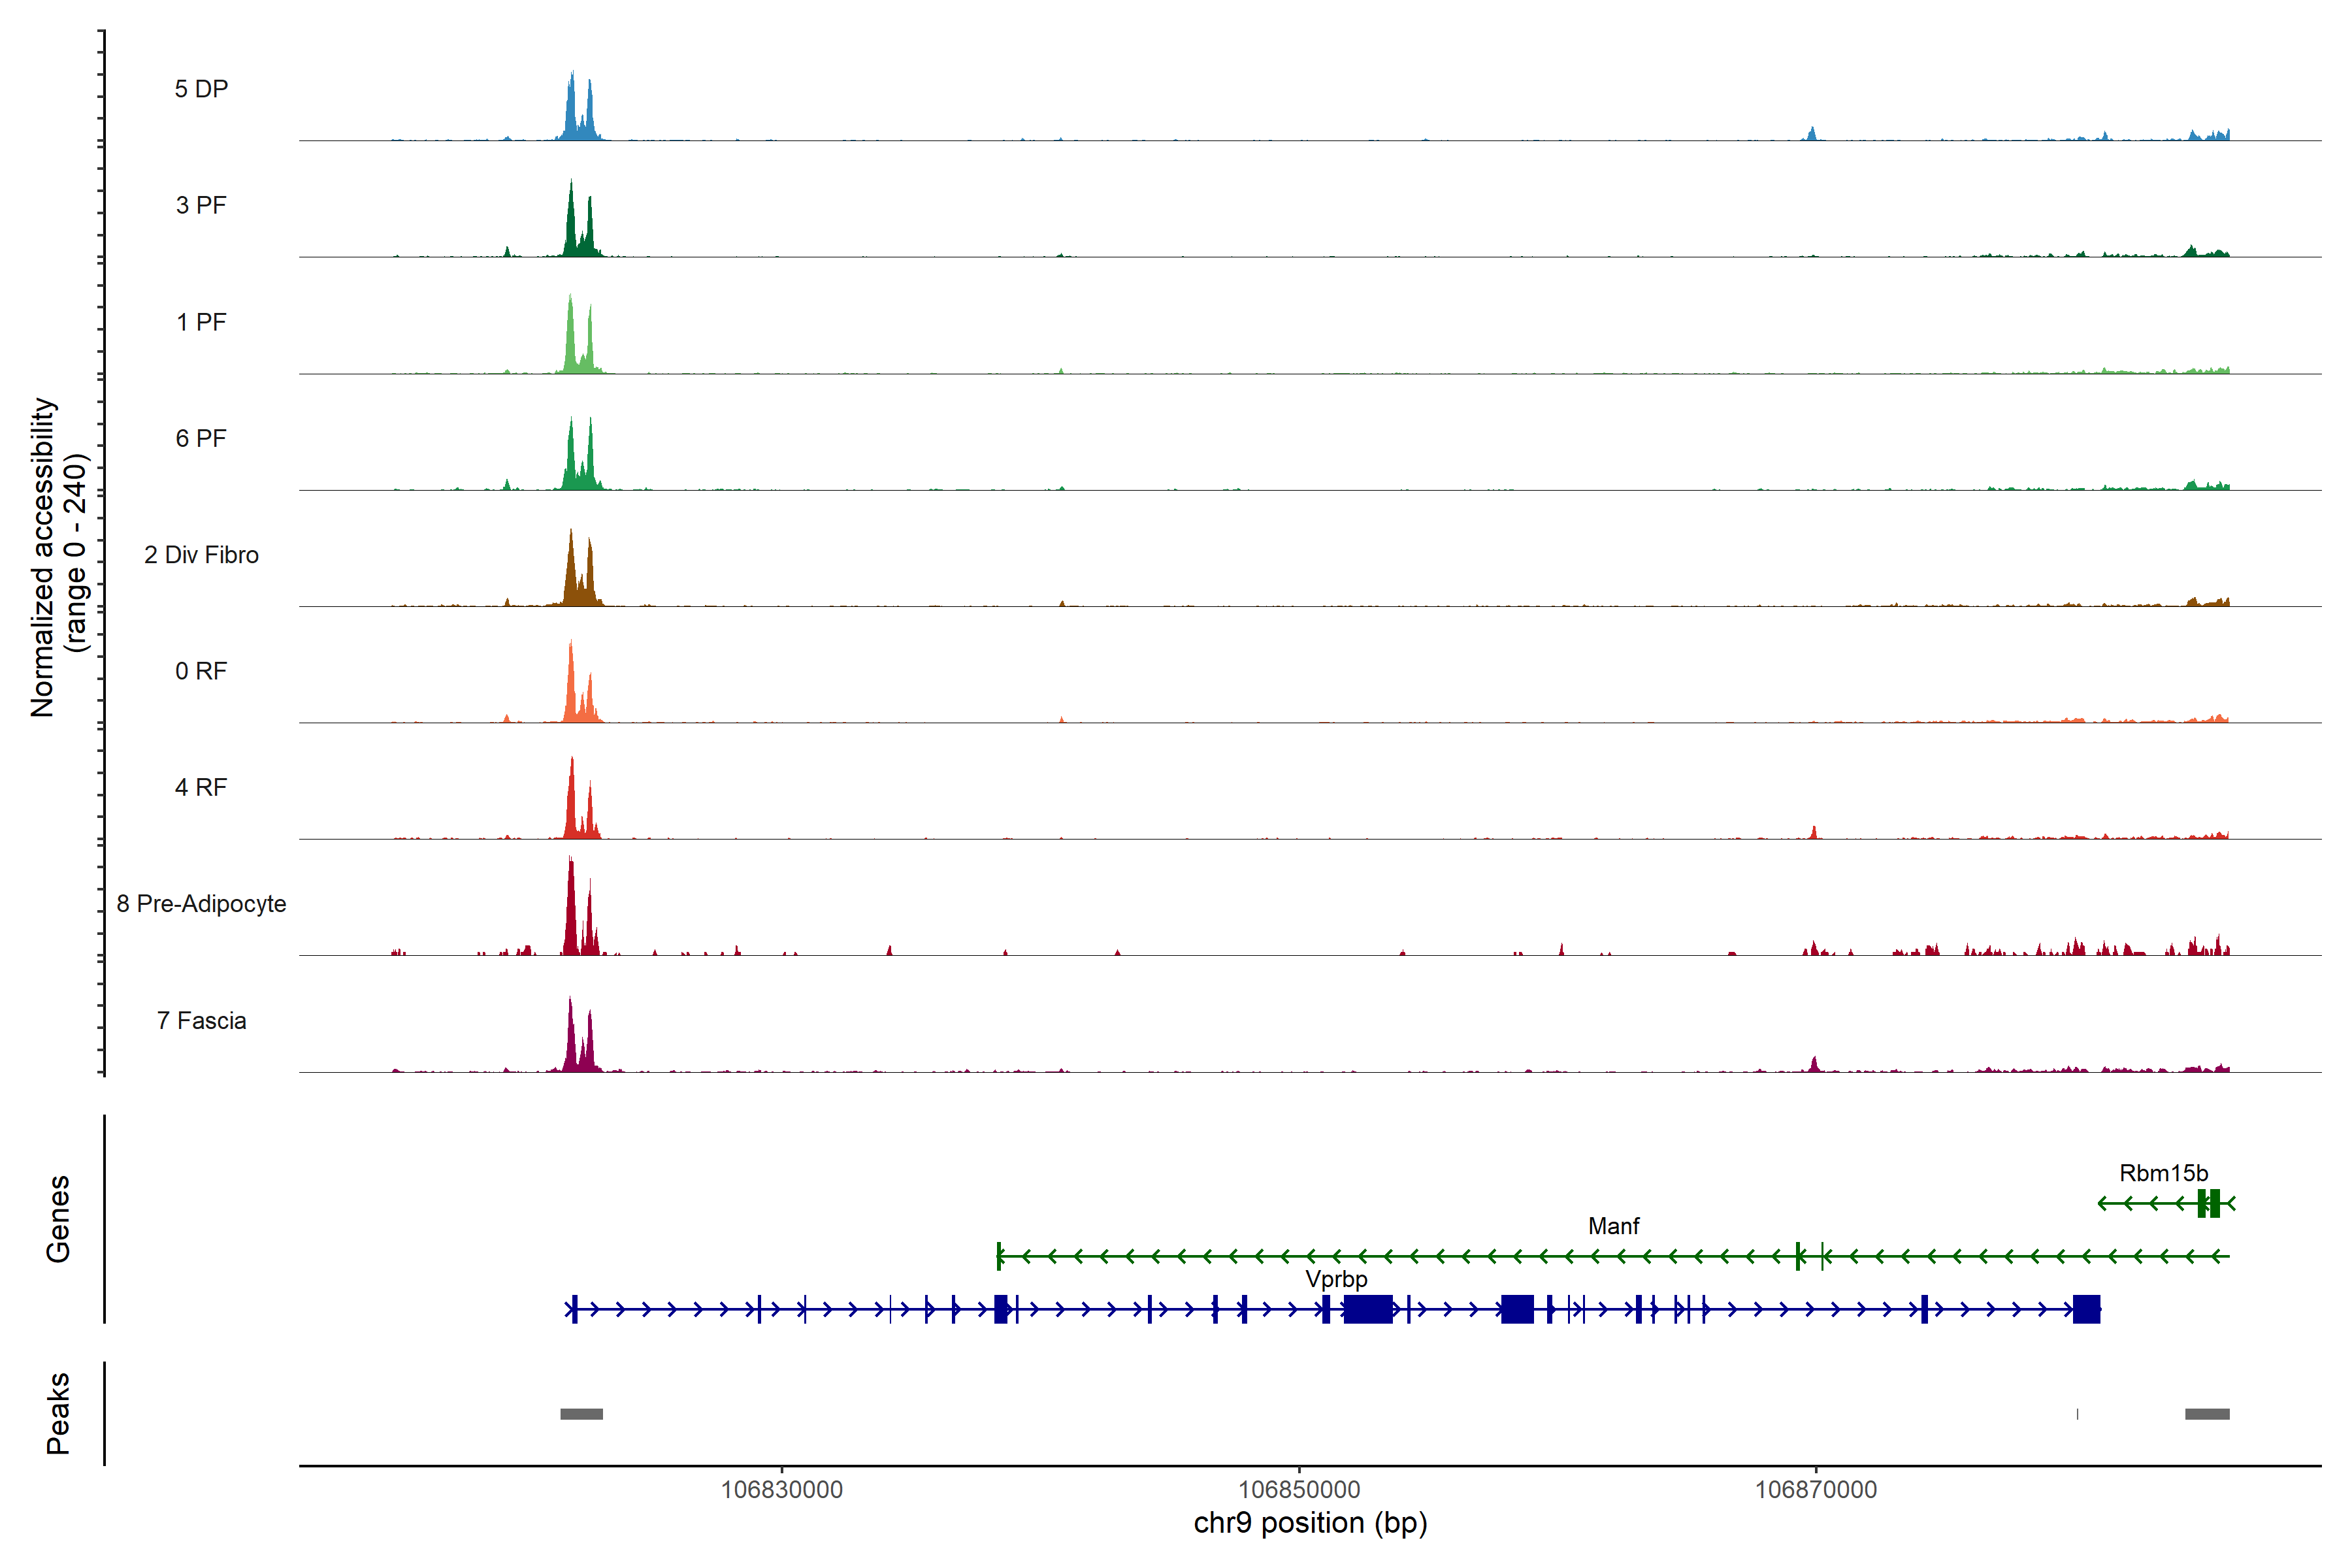The image size is (2352, 1568).
Task: Click the 3 PF track label
Action: pyautogui.click(x=201, y=205)
